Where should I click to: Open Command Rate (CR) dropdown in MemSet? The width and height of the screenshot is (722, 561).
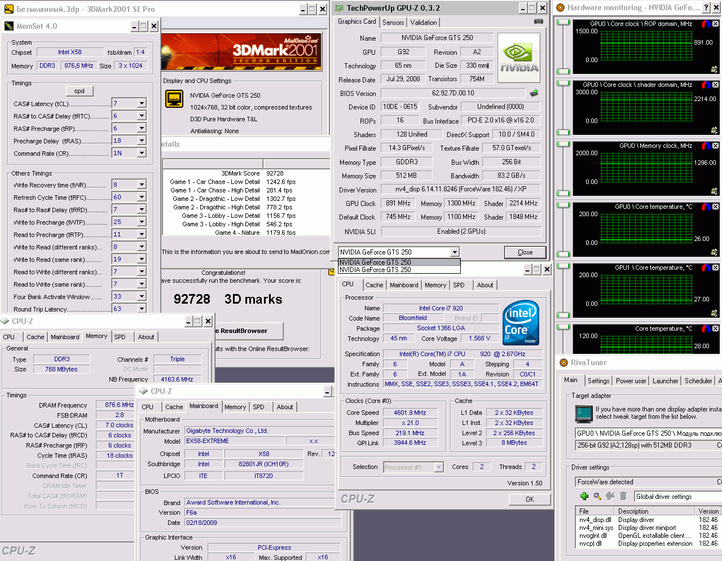pos(142,153)
